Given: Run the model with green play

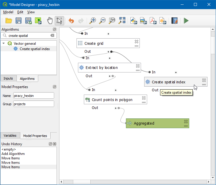Looking at the screenshot, I should 186,21.
